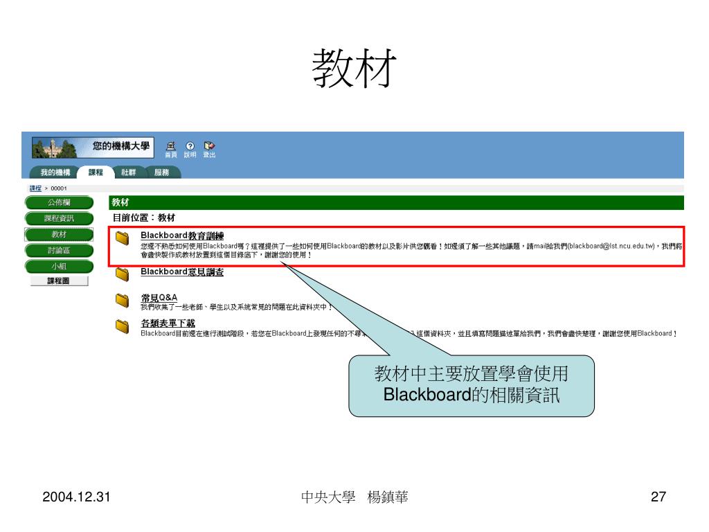The height and width of the screenshot is (532, 709).
Task: Click the 您的機構大學 banner logo
Action: [93, 148]
